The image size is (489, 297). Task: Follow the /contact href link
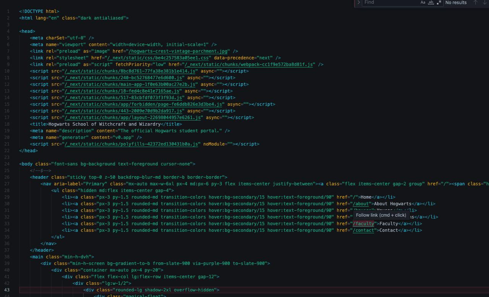363,230
